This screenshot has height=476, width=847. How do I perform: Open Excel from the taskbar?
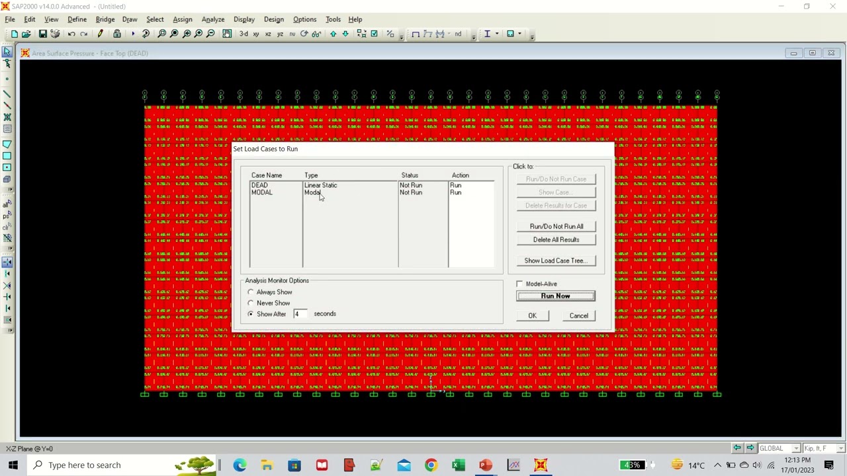coord(458,465)
